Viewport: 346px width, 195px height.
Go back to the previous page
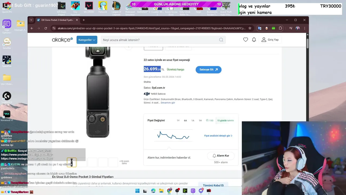point(32,28)
